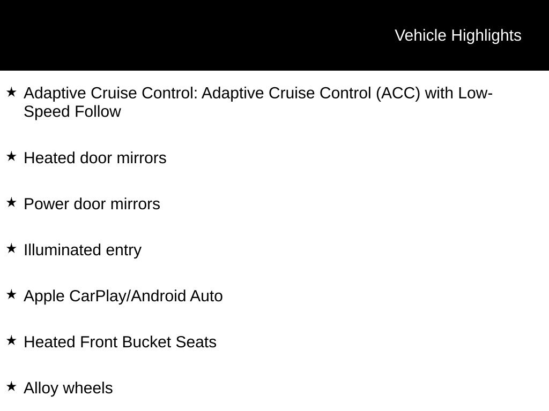Select the star icon before Apple CarPlay/Android Auto

(x=11, y=295)
